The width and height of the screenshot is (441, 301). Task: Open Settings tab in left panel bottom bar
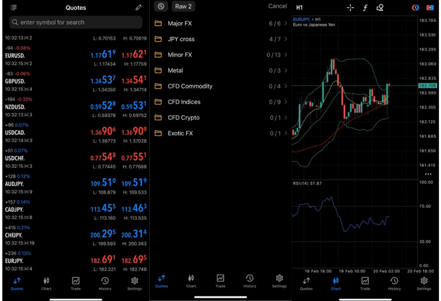click(134, 283)
